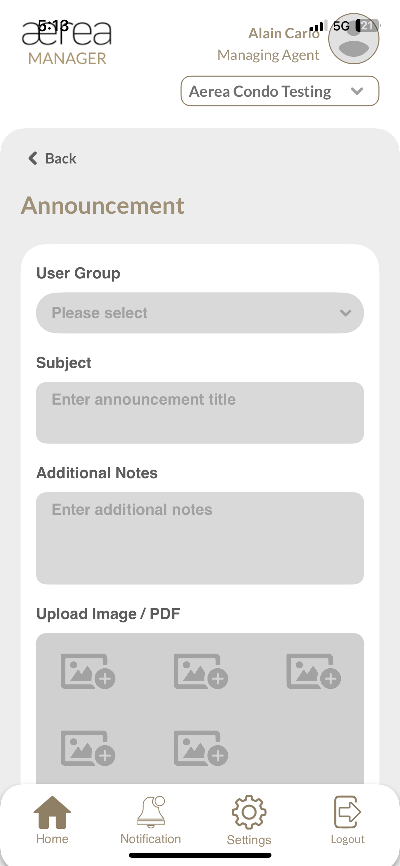Image resolution: width=400 pixels, height=866 pixels.
Task: Click the chevron arrow beside Aerea Condo Testing
Action: tap(357, 91)
